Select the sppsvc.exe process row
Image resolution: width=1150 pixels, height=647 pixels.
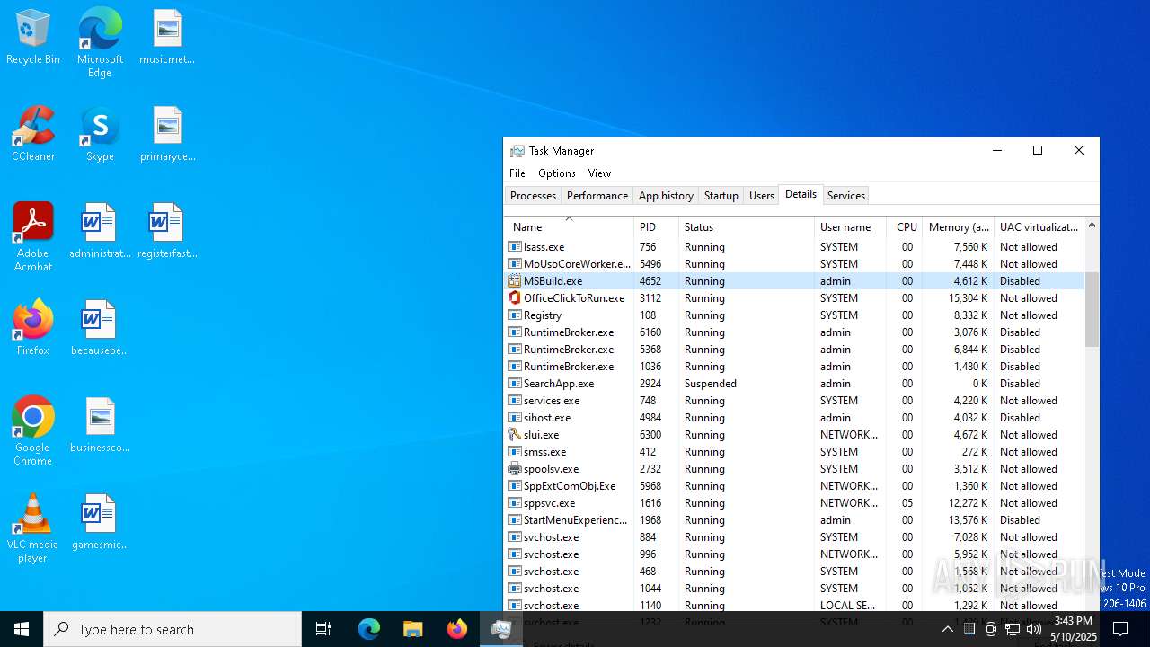tap(794, 503)
